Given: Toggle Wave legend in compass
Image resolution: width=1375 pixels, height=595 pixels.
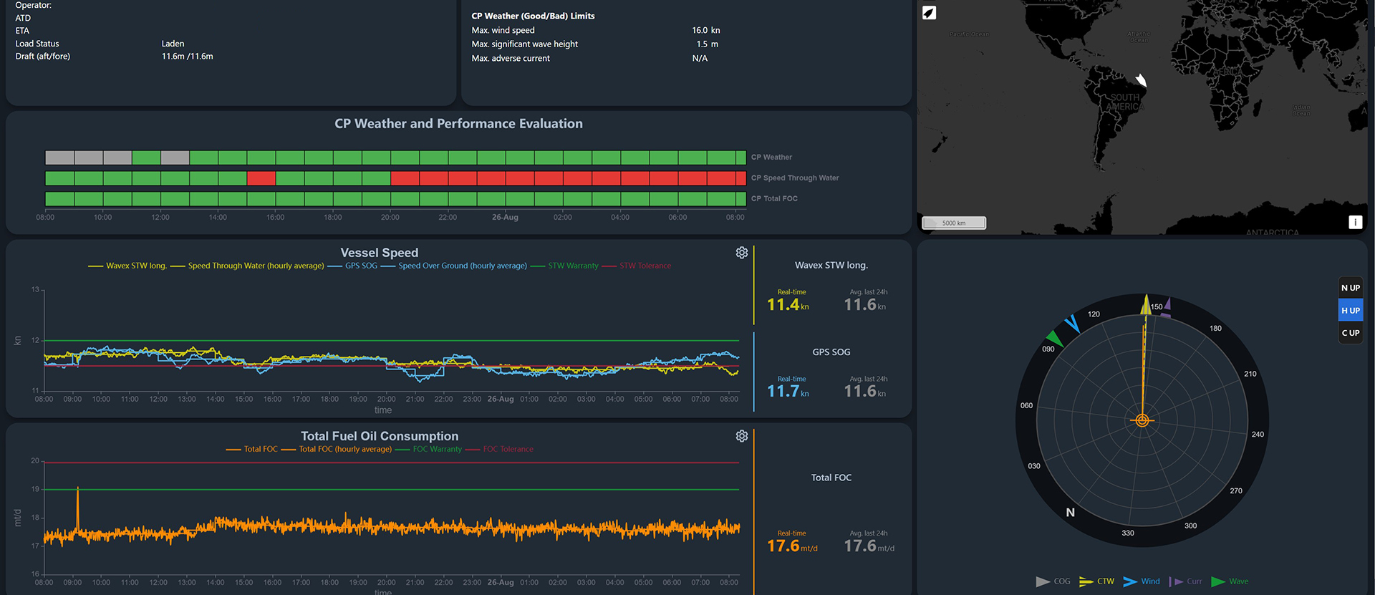Looking at the screenshot, I should 1230,581.
